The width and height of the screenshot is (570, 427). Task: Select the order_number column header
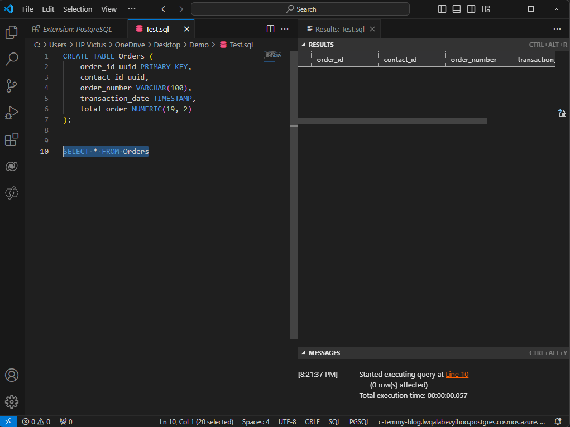pos(479,60)
